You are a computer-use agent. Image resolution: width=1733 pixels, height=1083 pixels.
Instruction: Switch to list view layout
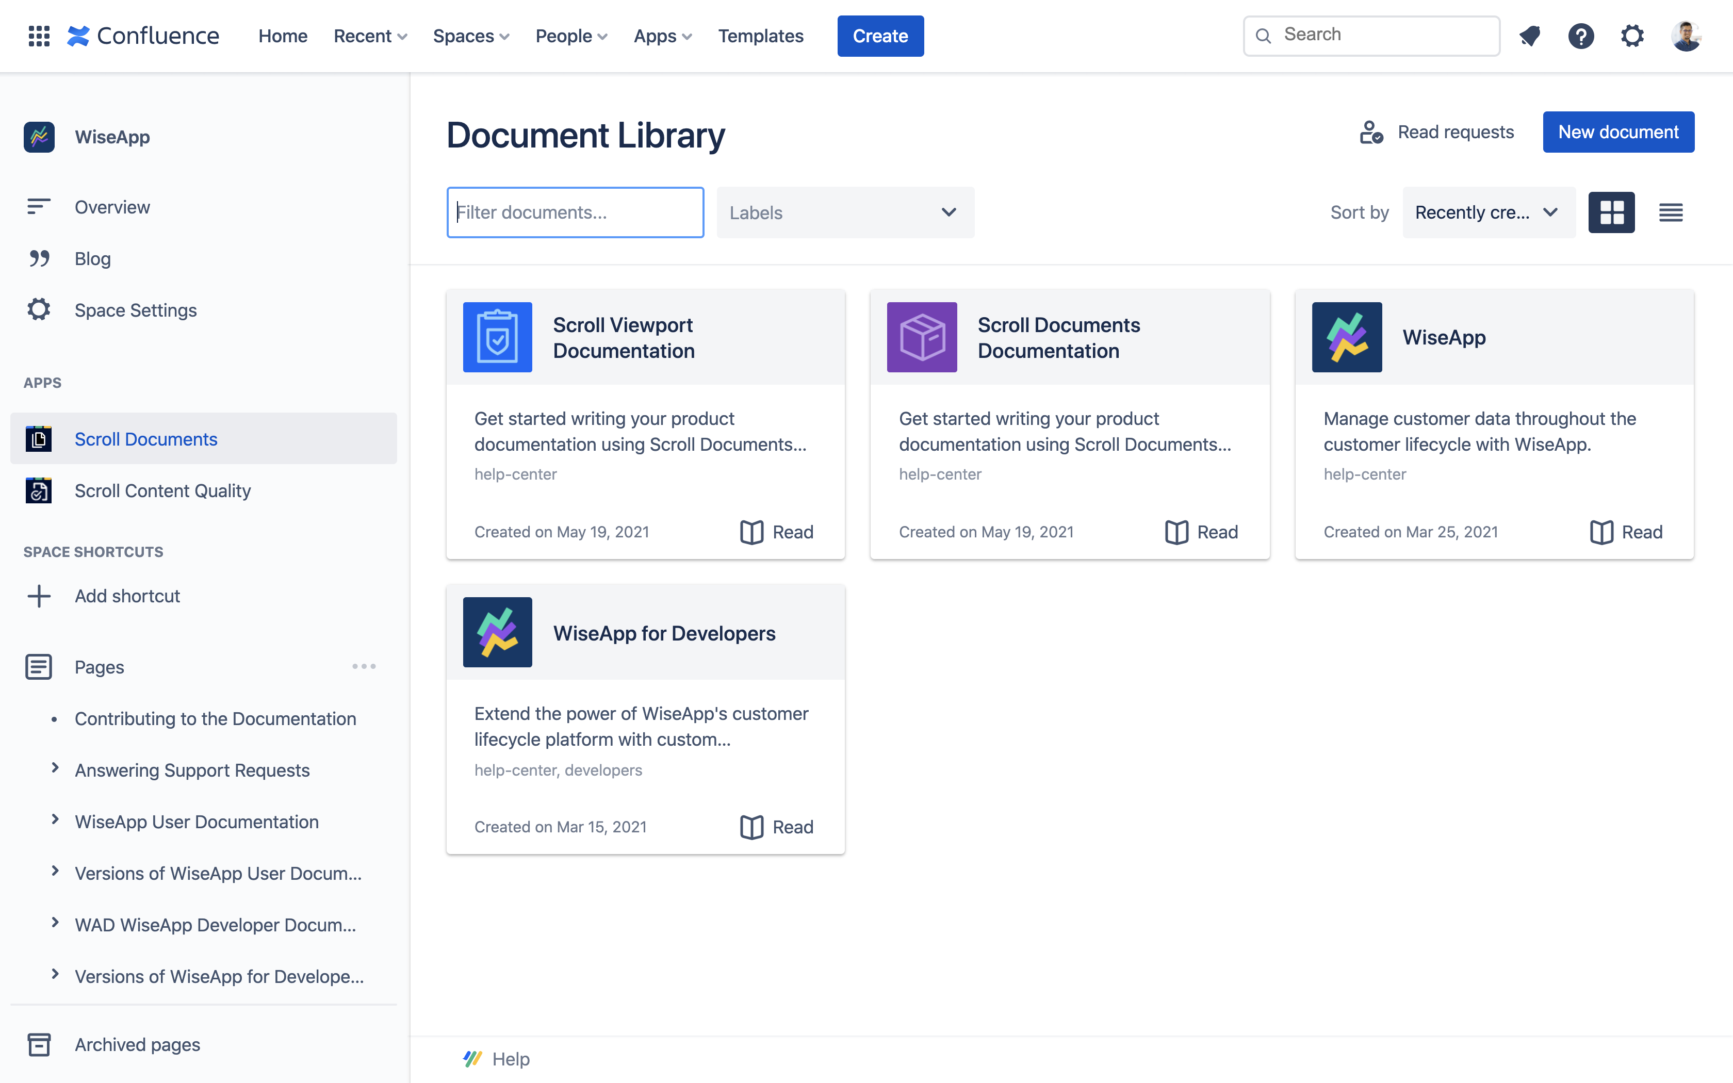(1671, 212)
